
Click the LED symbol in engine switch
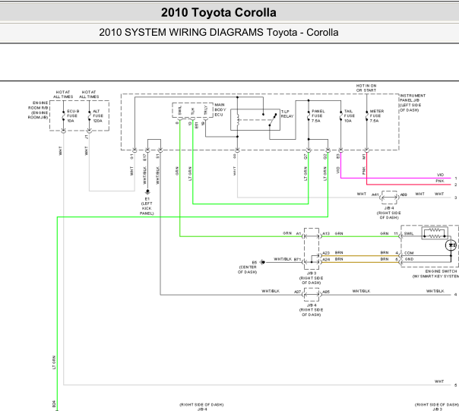pos(451,245)
